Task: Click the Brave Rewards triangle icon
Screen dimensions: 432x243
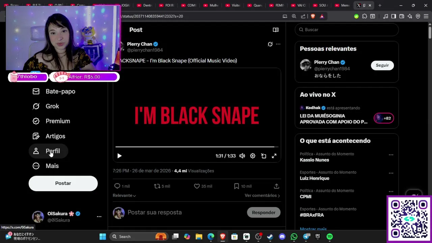Action: [x=322, y=16]
